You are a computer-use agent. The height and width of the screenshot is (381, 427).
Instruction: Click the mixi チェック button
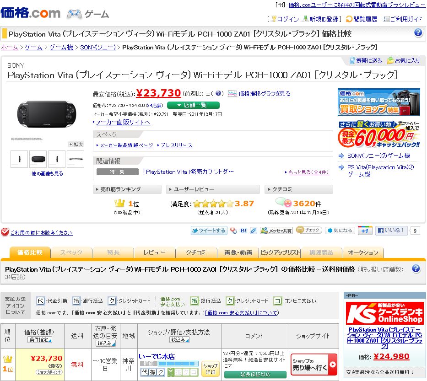coord(309,230)
